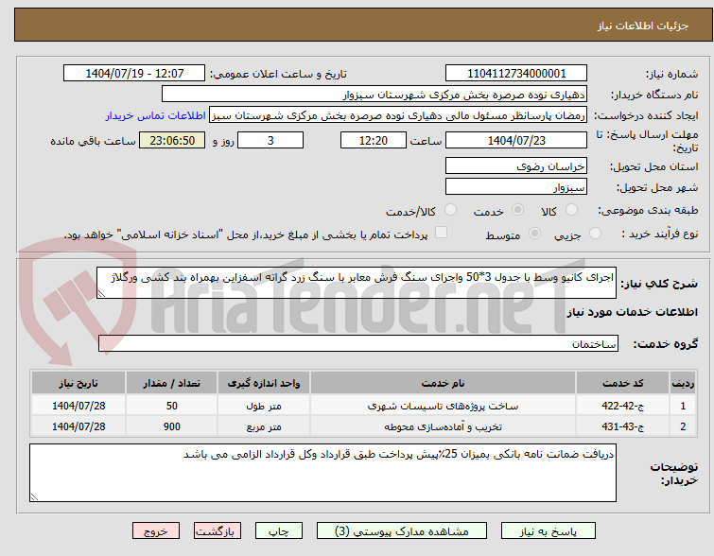Screen dimensions: 714x556
Task: Click the شماره نیاز number field
Action: 516,74
